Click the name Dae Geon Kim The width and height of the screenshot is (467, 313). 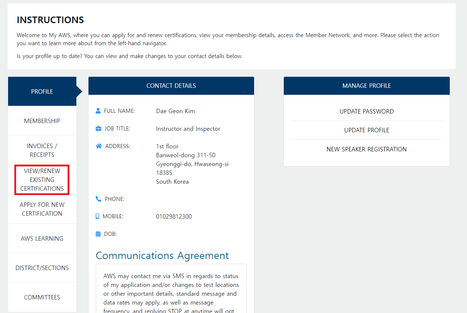pyautogui.click(x=175, y=111)
